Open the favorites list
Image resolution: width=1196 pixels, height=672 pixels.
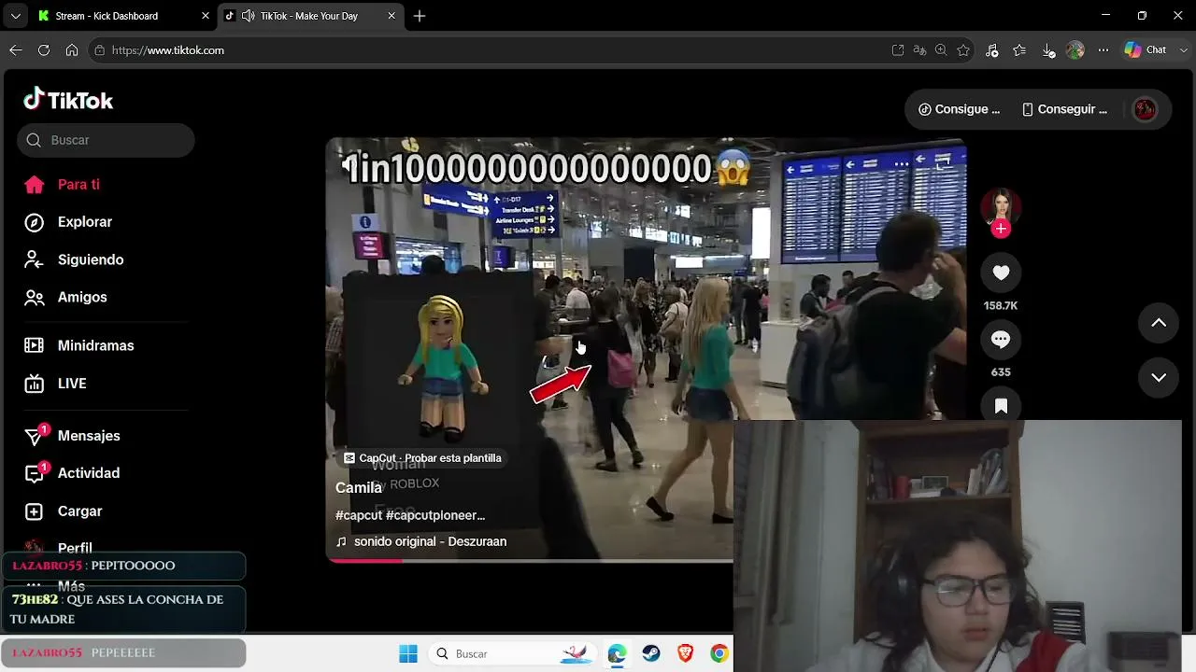tap(1019, 50)
